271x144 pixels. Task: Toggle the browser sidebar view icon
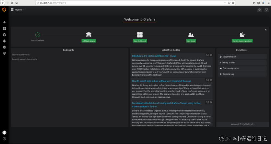(x=258, y=3)
